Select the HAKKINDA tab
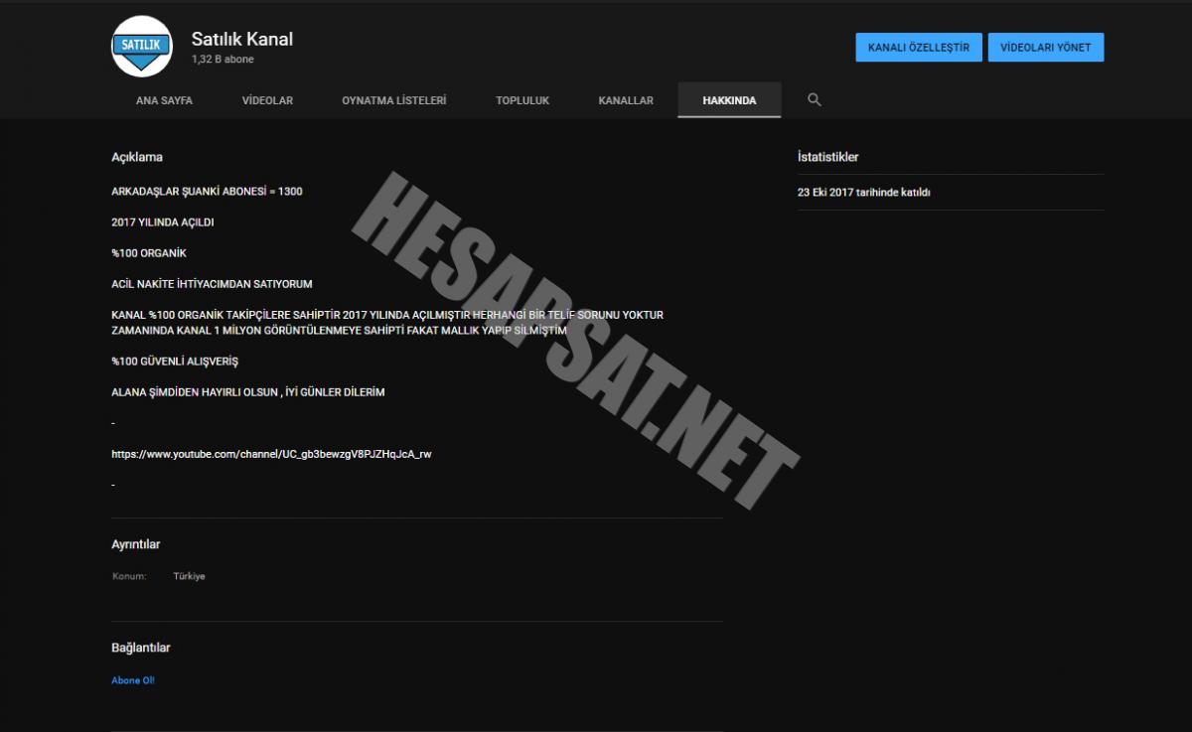 click(729, 100)
